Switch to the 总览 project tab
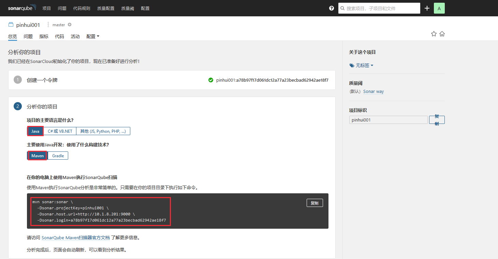Viewport: 498px width, 259px height. 13,36
